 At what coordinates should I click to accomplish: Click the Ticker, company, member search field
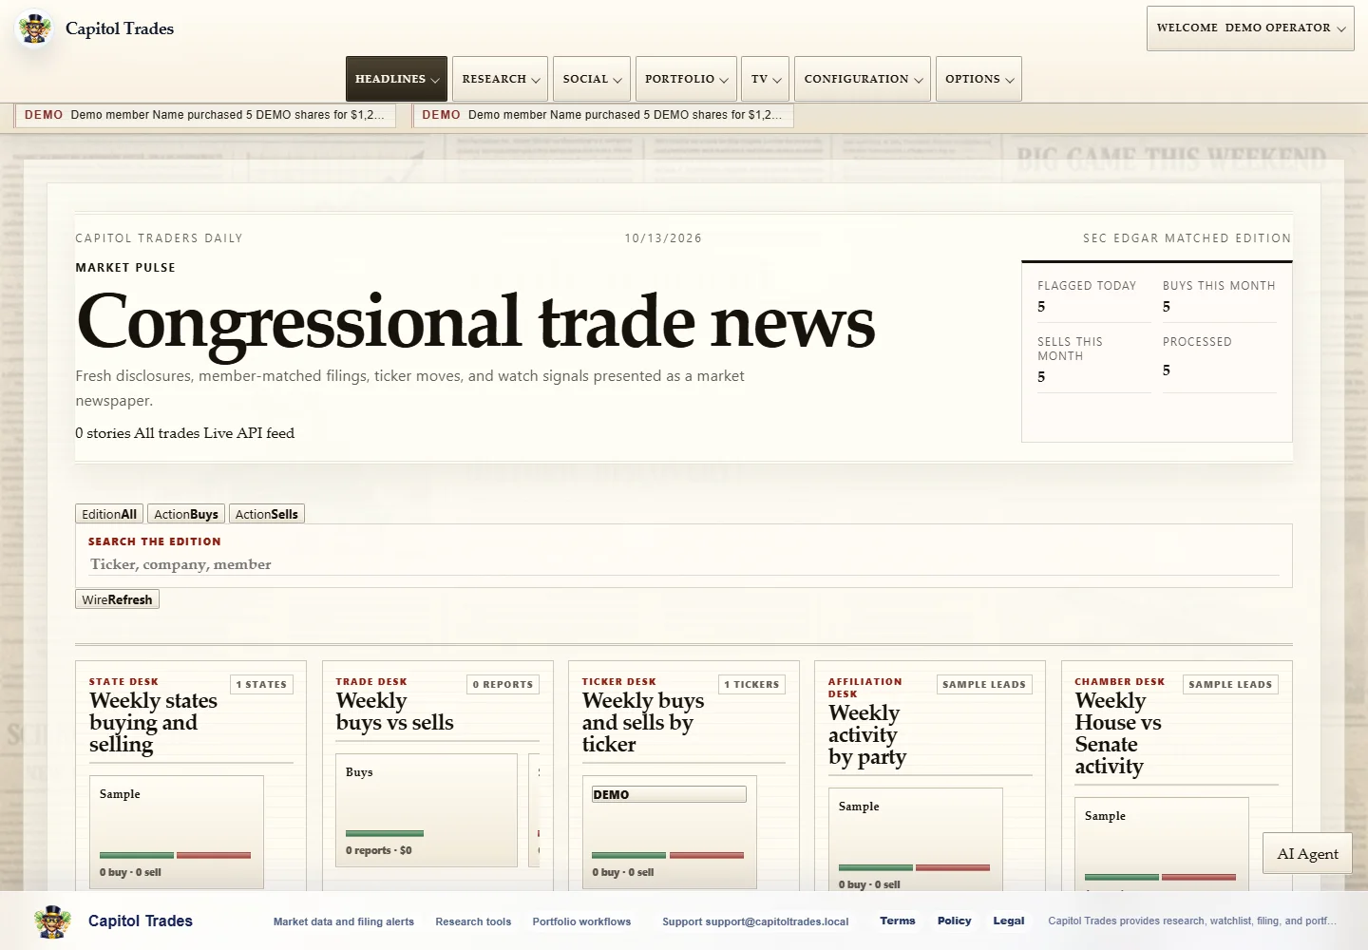click(x=684, y=564)
